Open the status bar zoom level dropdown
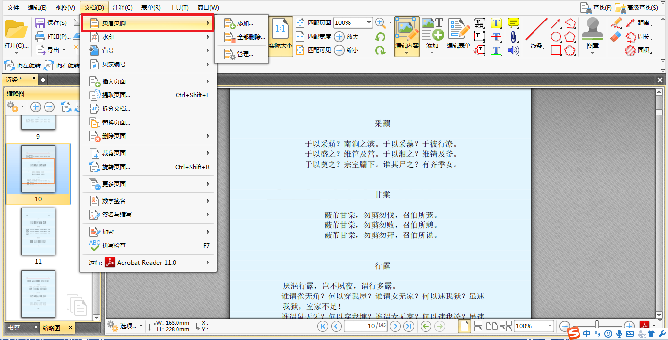 (550, 326)
